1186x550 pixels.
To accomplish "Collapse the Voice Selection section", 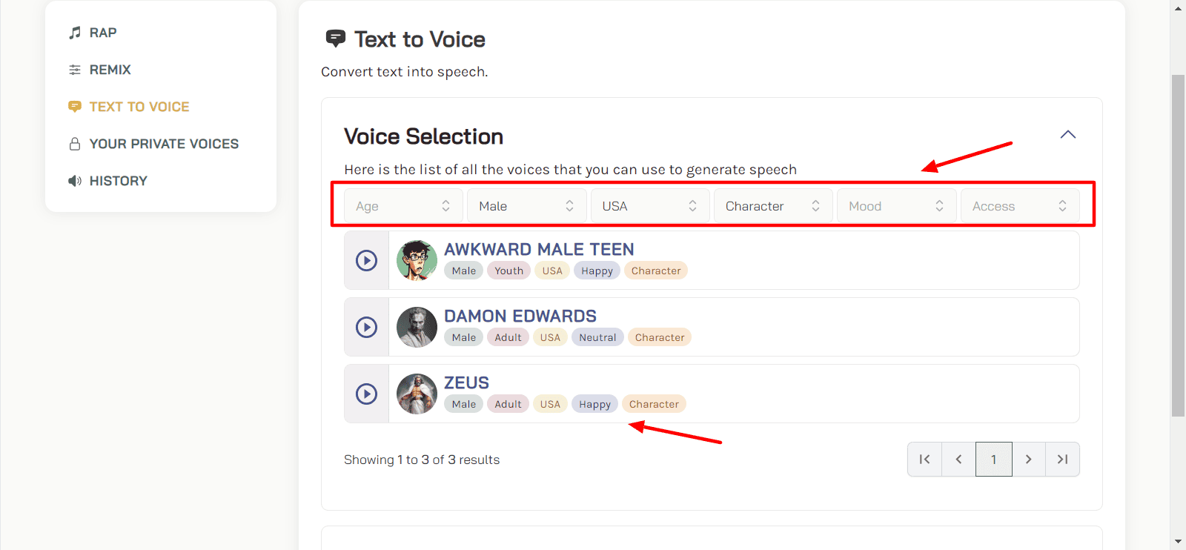I will (1067, 135).
